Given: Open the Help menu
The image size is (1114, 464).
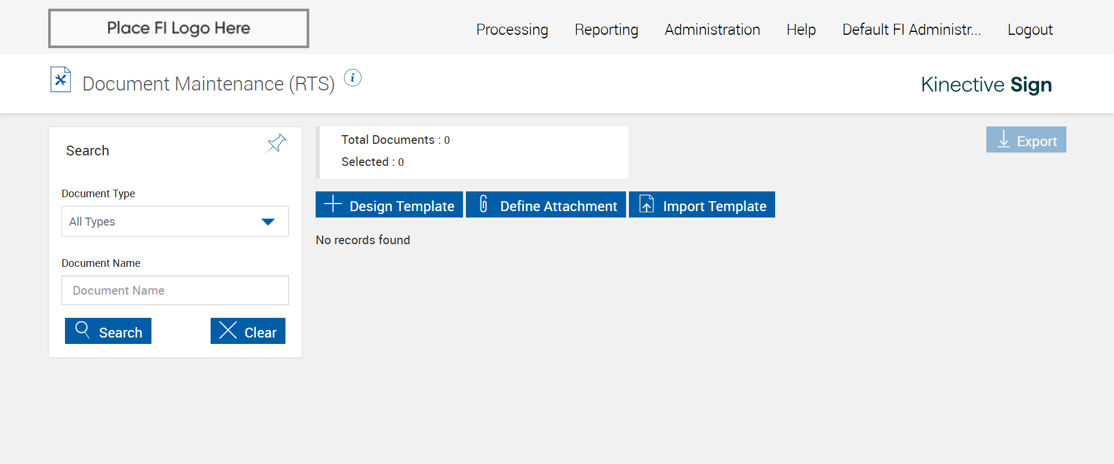Looking at the screenshot, I should click(801, 30).
